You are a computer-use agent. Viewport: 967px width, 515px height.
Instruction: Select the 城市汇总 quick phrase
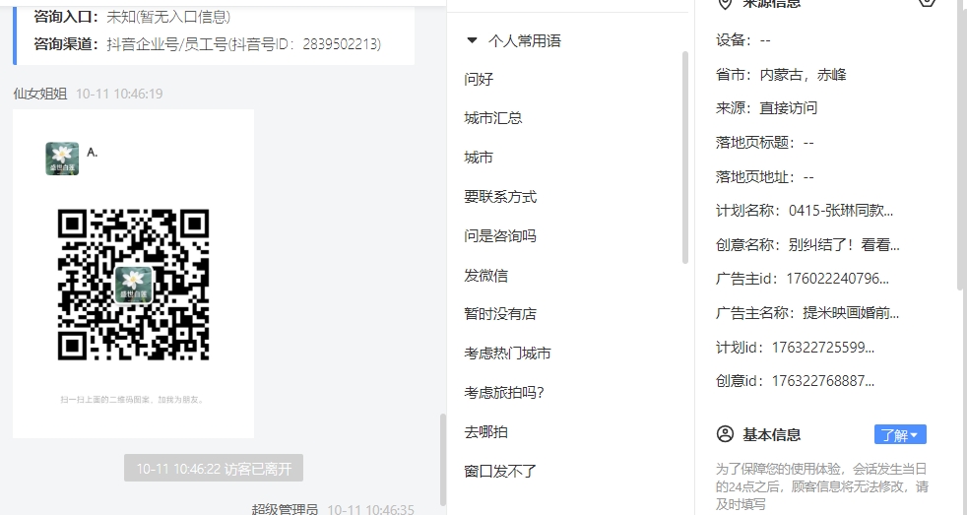tap(492, 118)
